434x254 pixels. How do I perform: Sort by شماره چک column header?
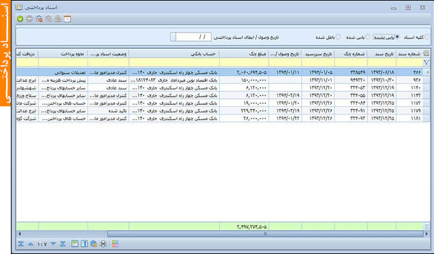[x=351, y=54]
